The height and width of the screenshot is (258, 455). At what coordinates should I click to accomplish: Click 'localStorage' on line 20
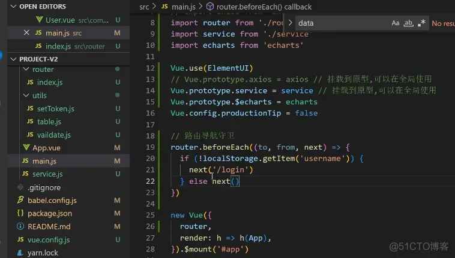click(231, 159)
